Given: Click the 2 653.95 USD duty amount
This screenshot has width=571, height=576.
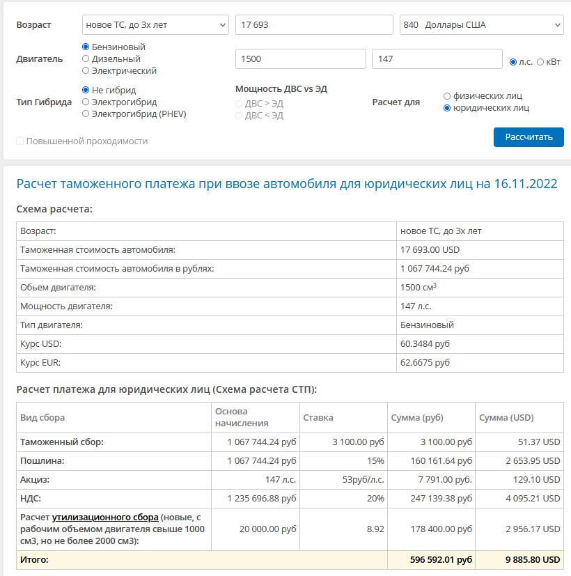Looking at the screenshot, I should pos(533,460).
